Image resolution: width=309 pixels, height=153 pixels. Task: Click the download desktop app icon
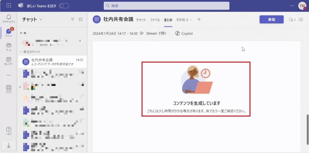coord(9,145)
